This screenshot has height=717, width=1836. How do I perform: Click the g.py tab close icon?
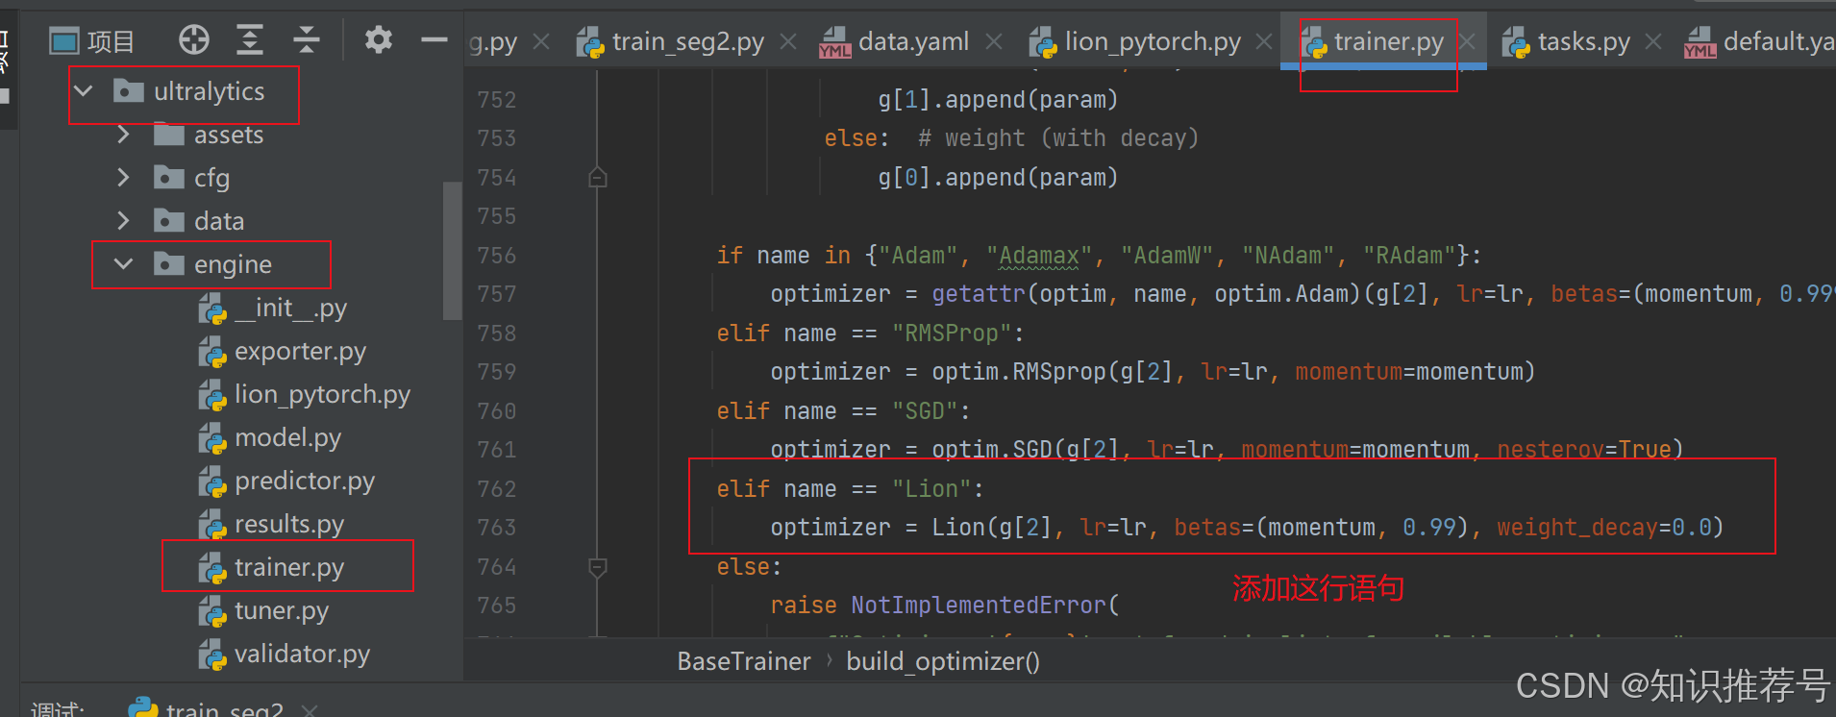pyautogui.click(x=542, y=41)
